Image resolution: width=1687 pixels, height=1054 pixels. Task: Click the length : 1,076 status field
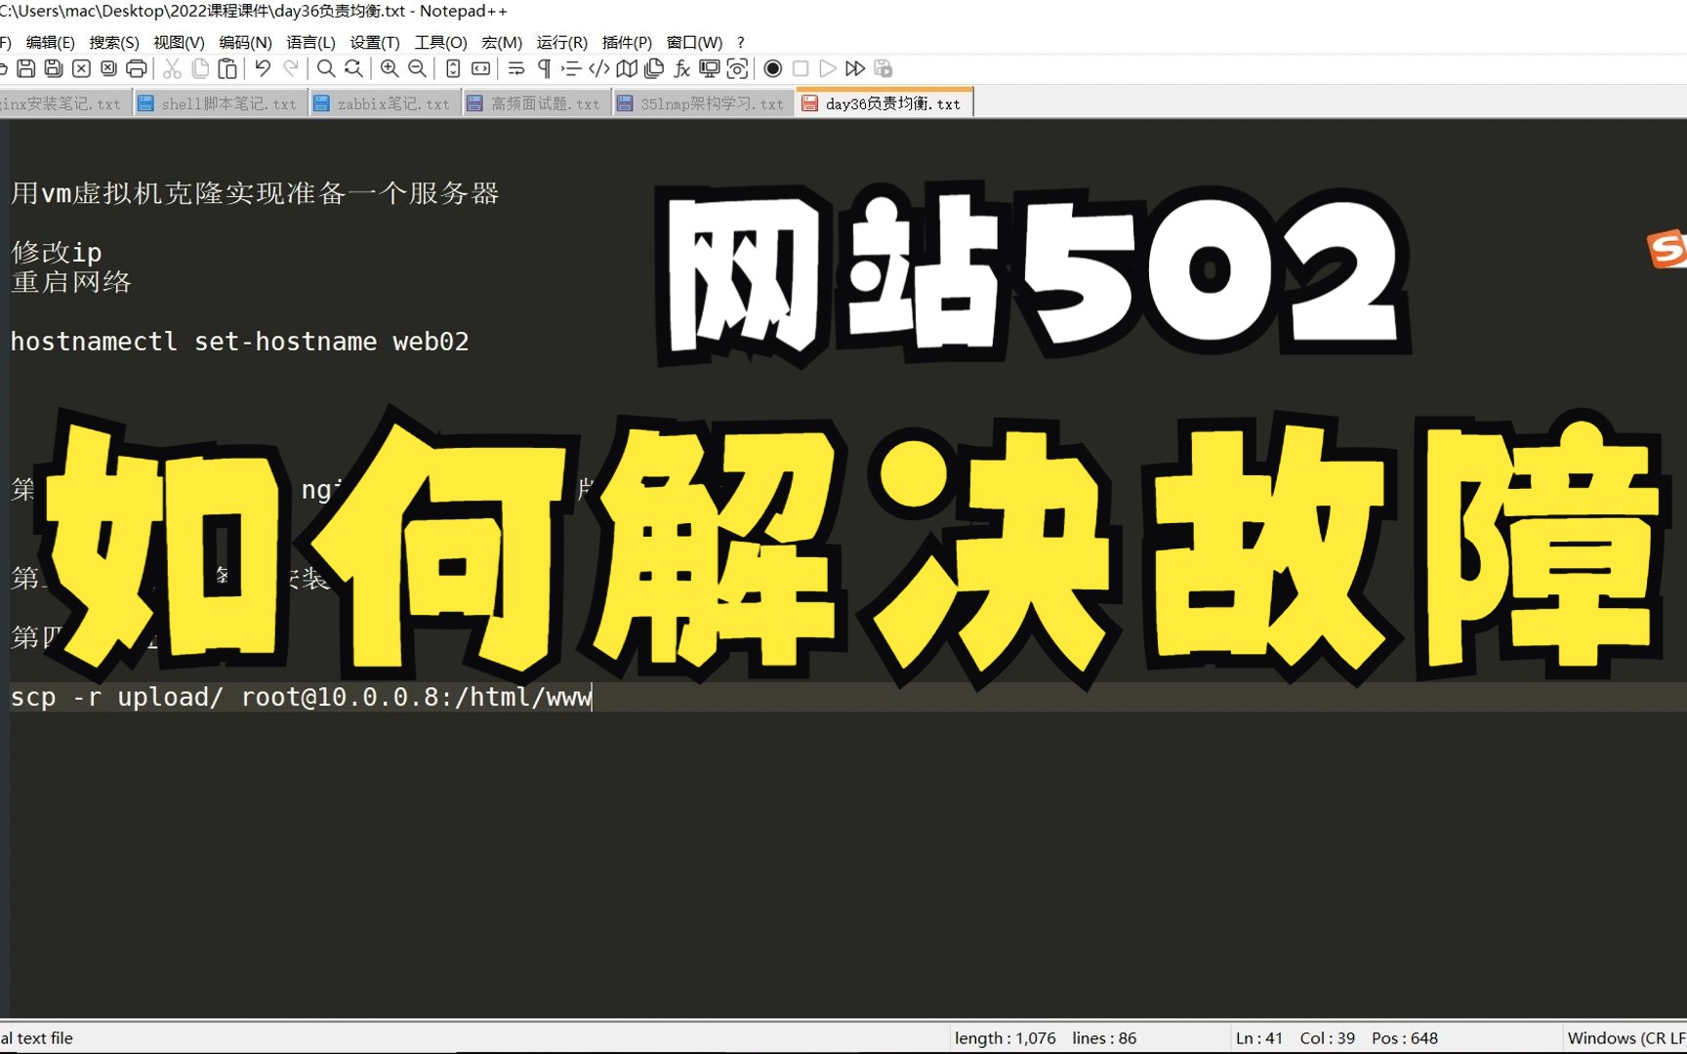[1006, 1038]
